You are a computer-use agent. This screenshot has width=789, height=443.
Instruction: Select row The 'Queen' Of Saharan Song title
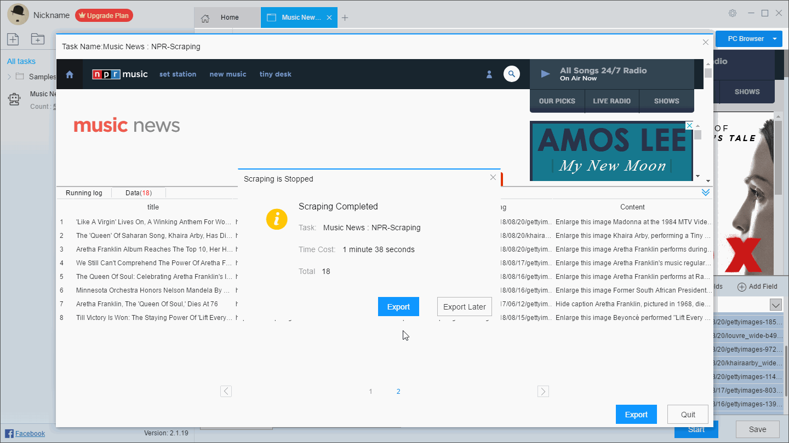[154, 236]
